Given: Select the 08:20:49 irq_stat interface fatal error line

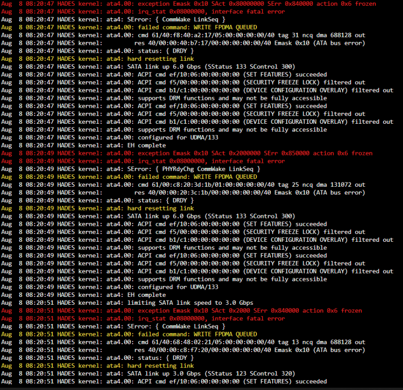Looking at the screenshot, I should coord(143,161).
